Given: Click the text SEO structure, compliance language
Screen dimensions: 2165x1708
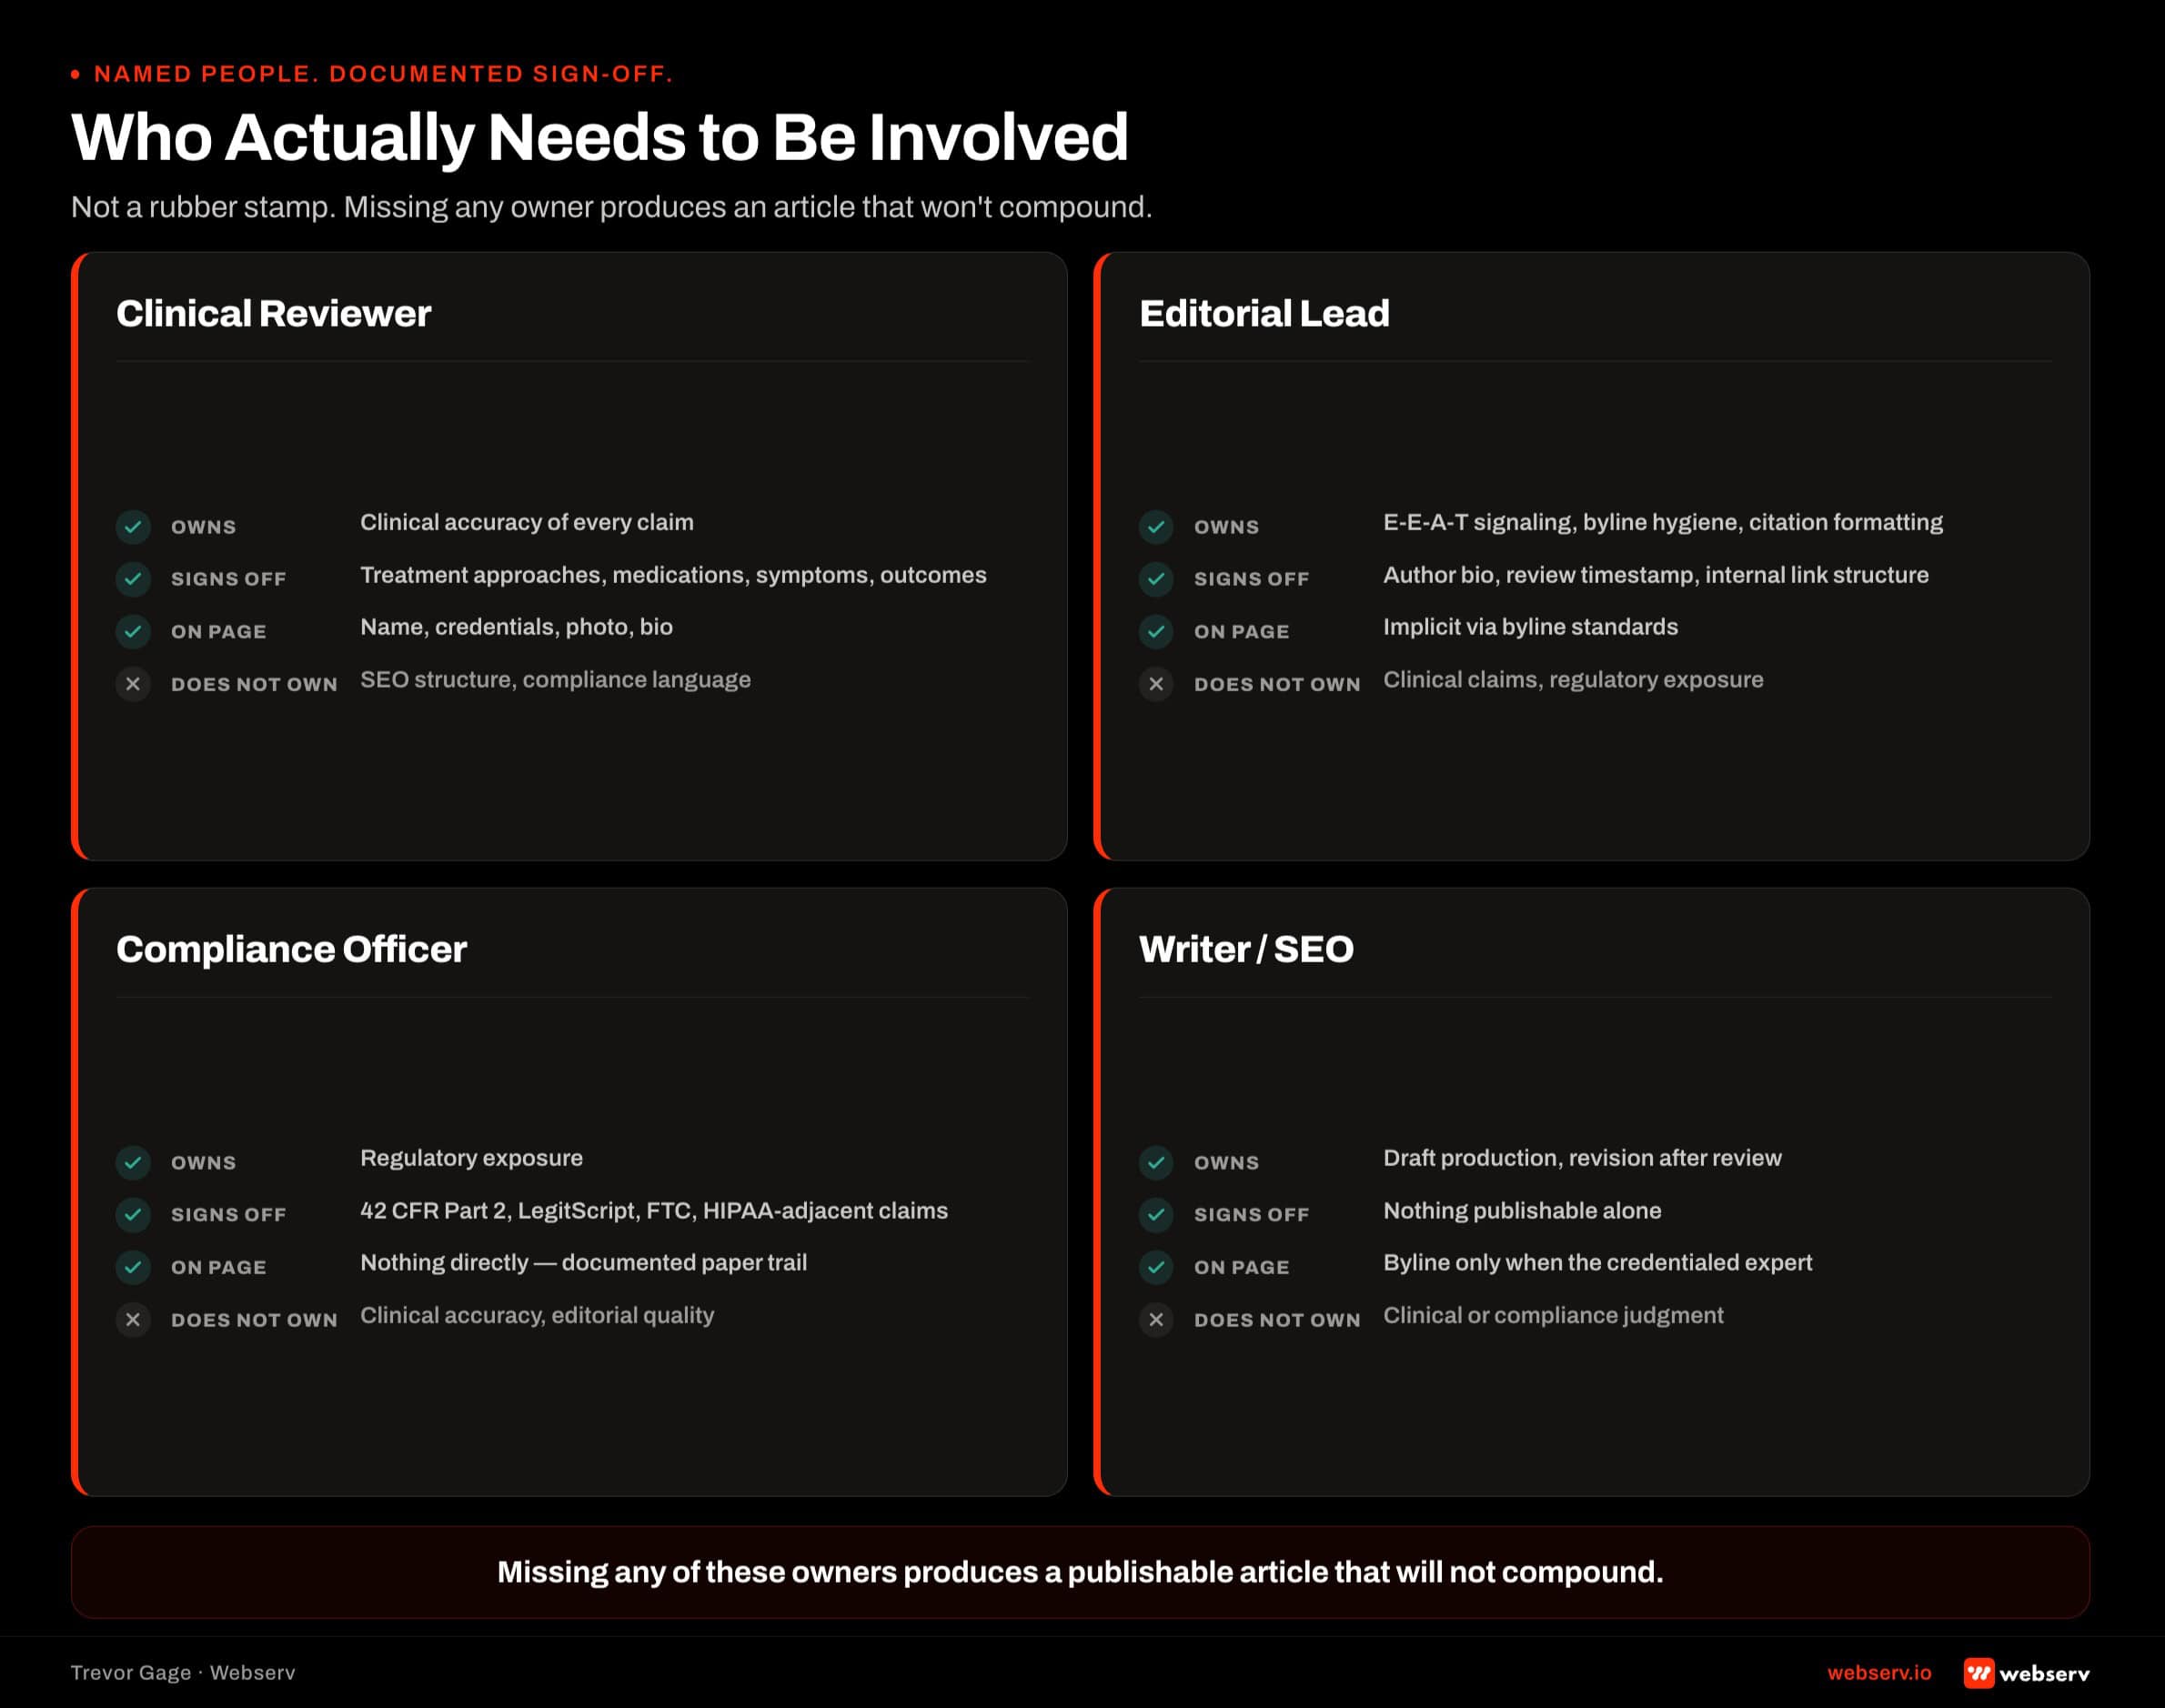Looking at the screenshot, I should pos(555,680).
